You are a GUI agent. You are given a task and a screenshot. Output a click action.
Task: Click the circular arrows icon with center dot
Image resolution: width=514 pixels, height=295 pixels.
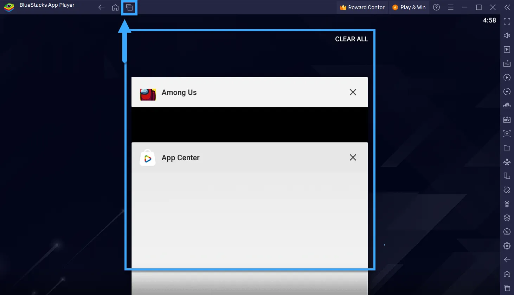pos(507,92)
